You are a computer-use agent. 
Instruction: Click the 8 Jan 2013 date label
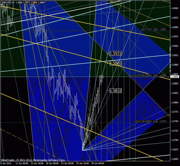6,163
